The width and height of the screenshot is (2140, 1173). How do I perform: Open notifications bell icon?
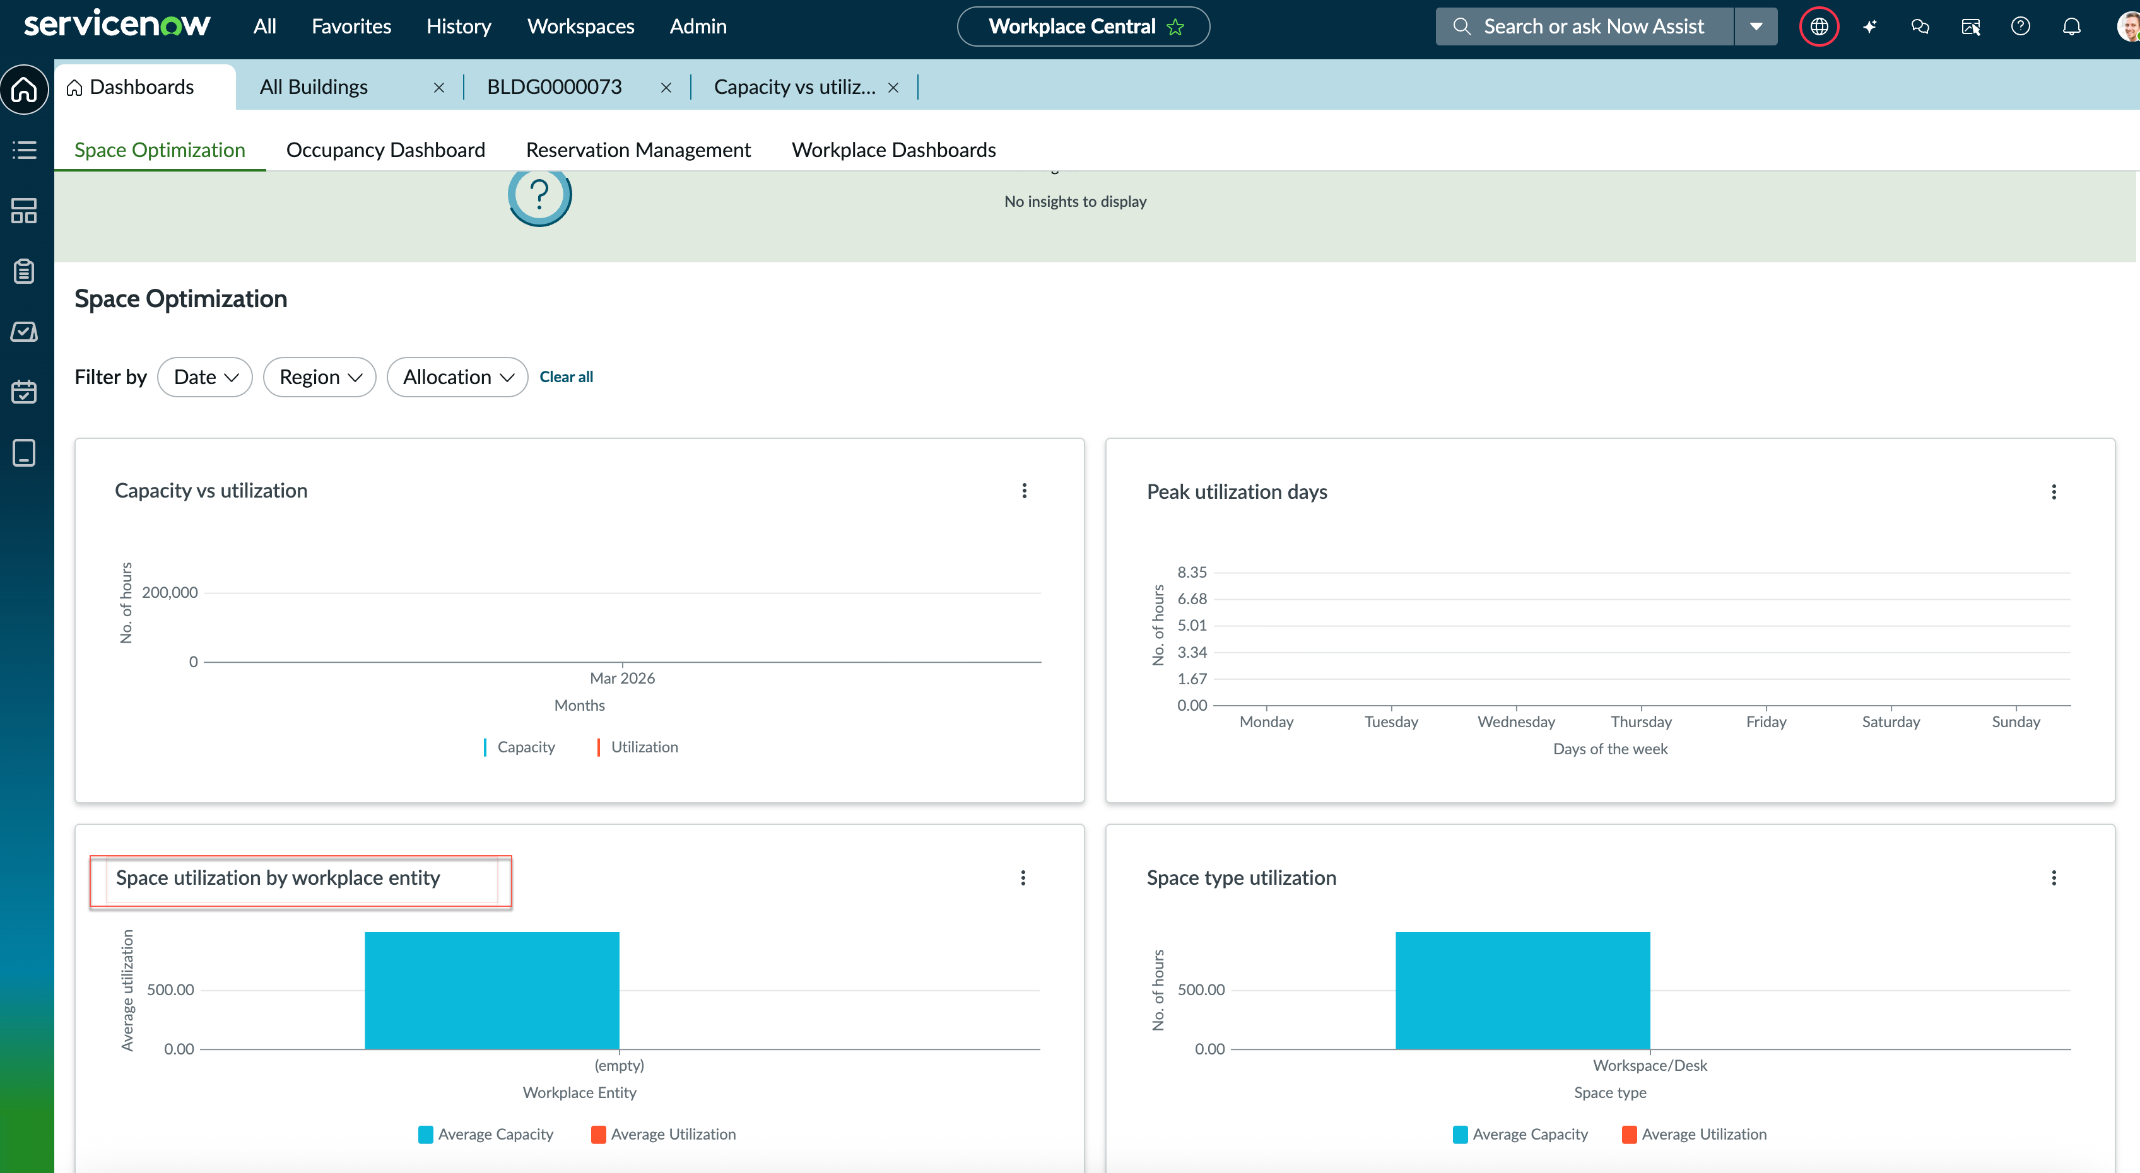tap(2071, 26)
